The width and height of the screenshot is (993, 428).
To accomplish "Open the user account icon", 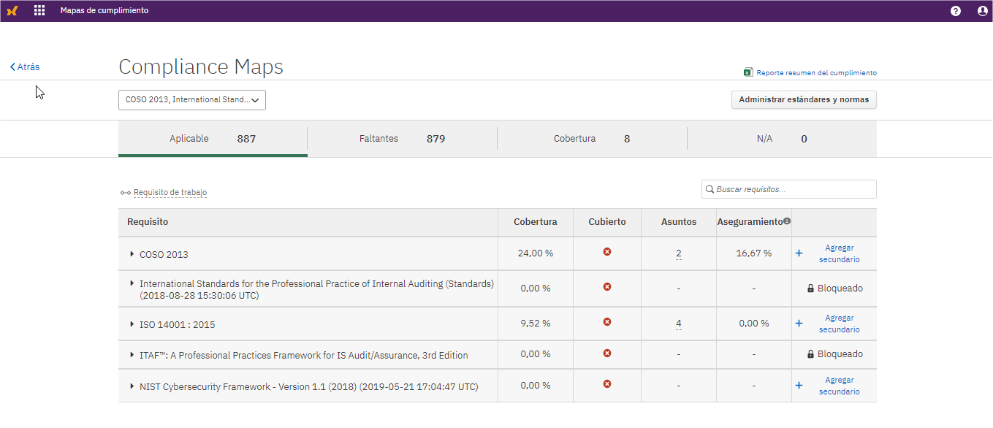I will point(981,10).
